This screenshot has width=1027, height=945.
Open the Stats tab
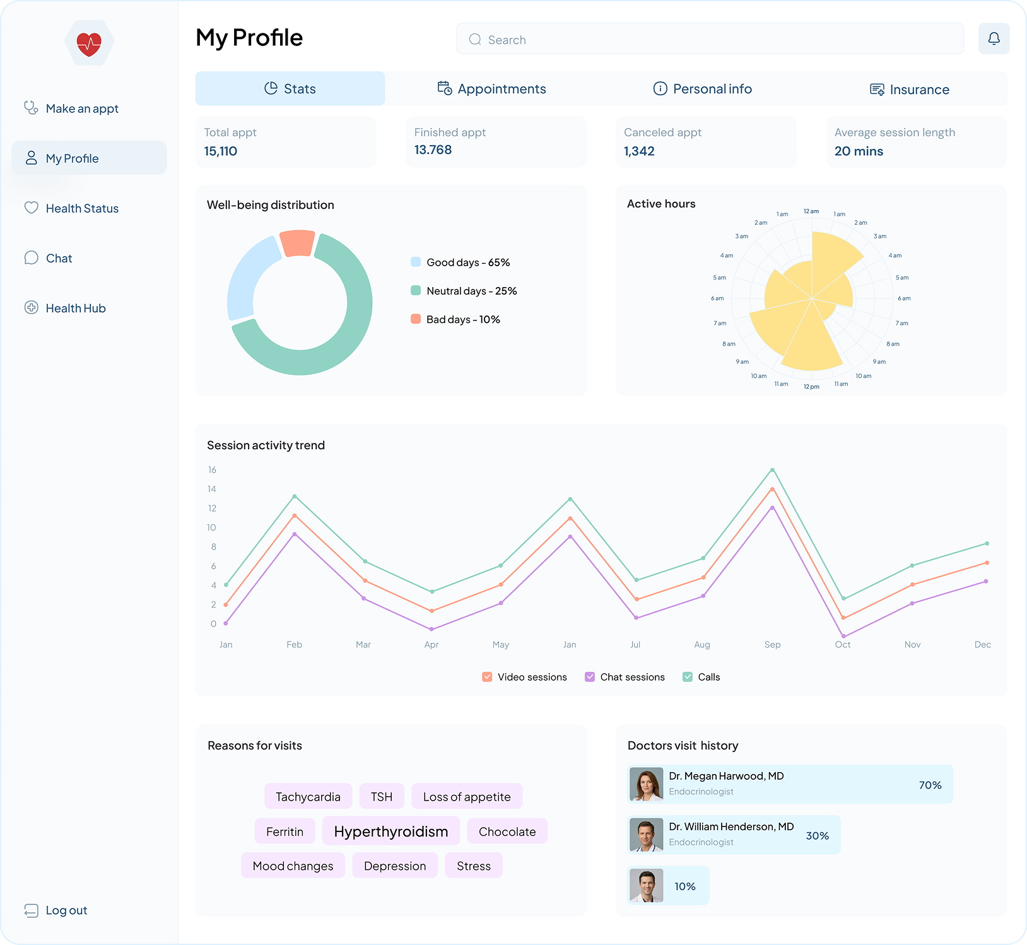(x=290, y=88)
